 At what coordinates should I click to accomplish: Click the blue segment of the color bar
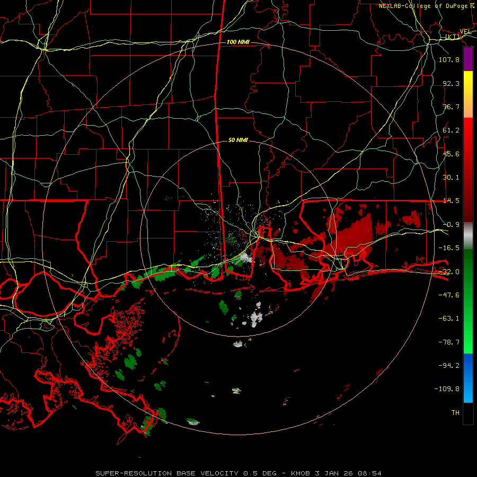click(468, 378)
